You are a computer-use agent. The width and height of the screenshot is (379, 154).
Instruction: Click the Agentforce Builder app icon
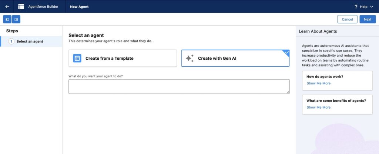(21, 7)
